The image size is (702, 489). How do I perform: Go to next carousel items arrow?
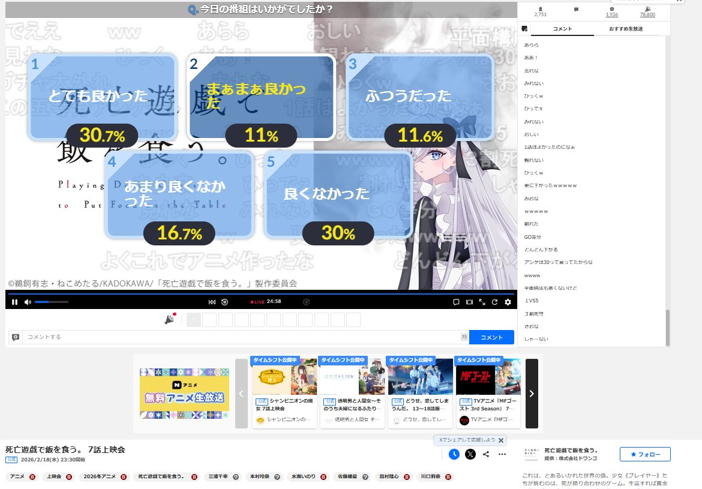tap(532, 394)
